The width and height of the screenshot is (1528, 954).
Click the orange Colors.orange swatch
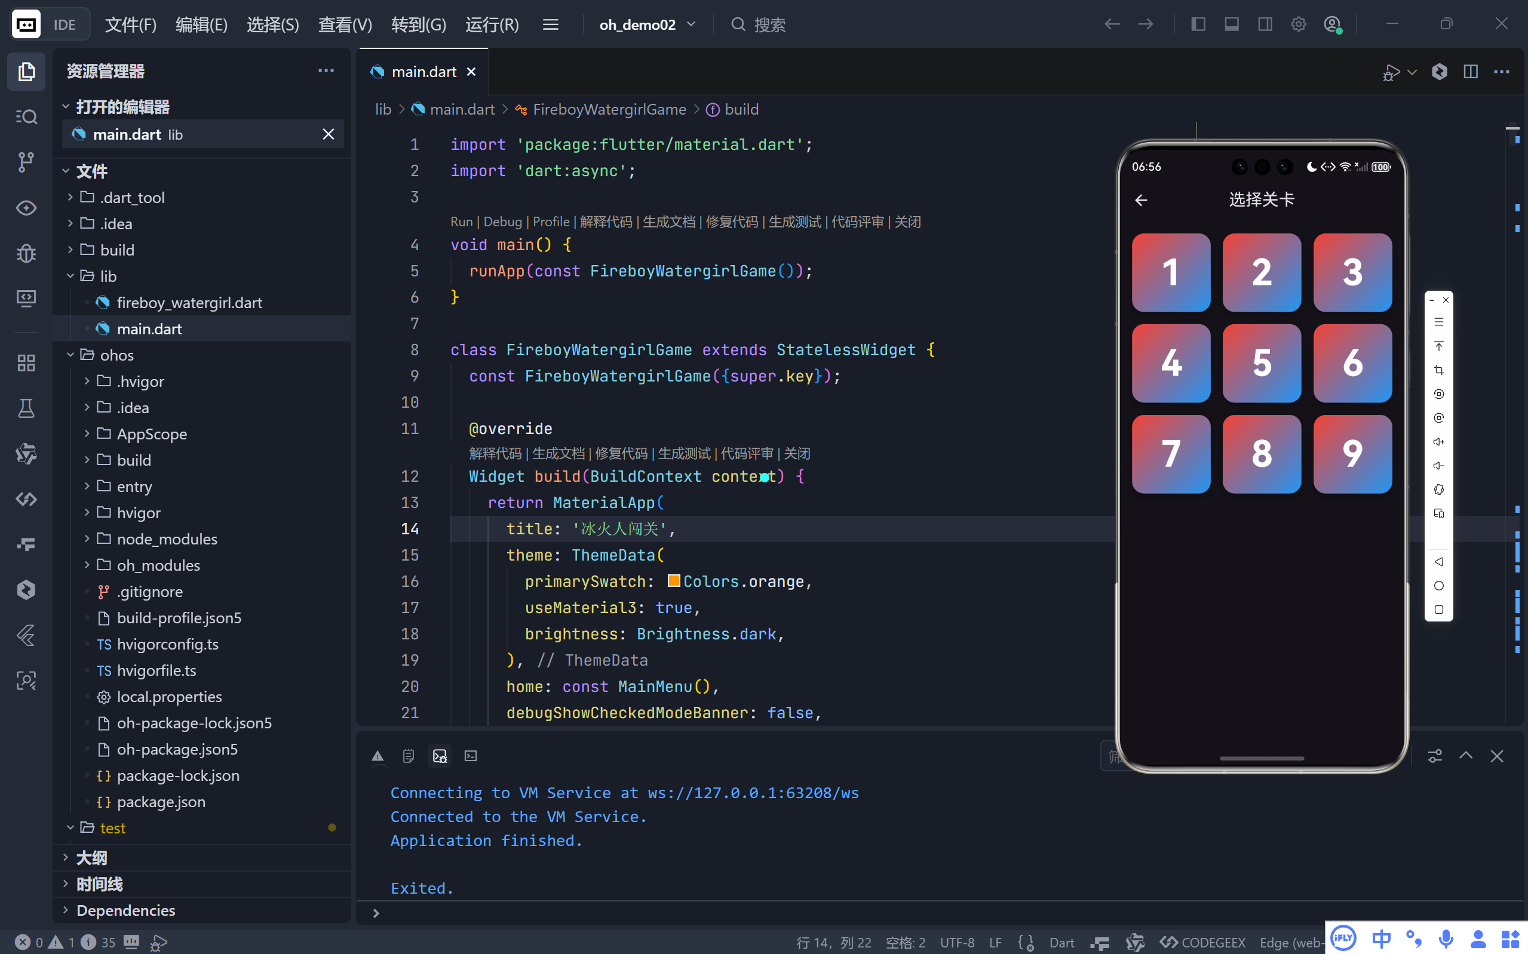point(673,580)
